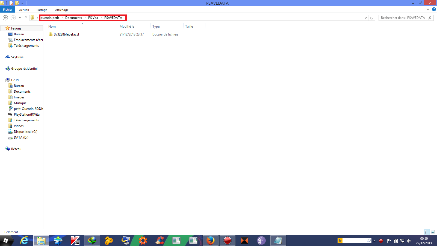
Task: Open 'Disque local (C:)' drive
Action: 25,132
